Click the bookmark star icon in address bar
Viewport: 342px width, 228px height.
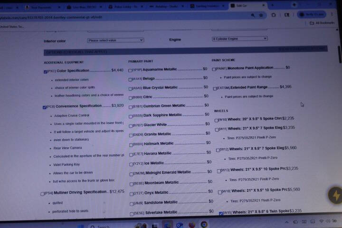(262, 15)
